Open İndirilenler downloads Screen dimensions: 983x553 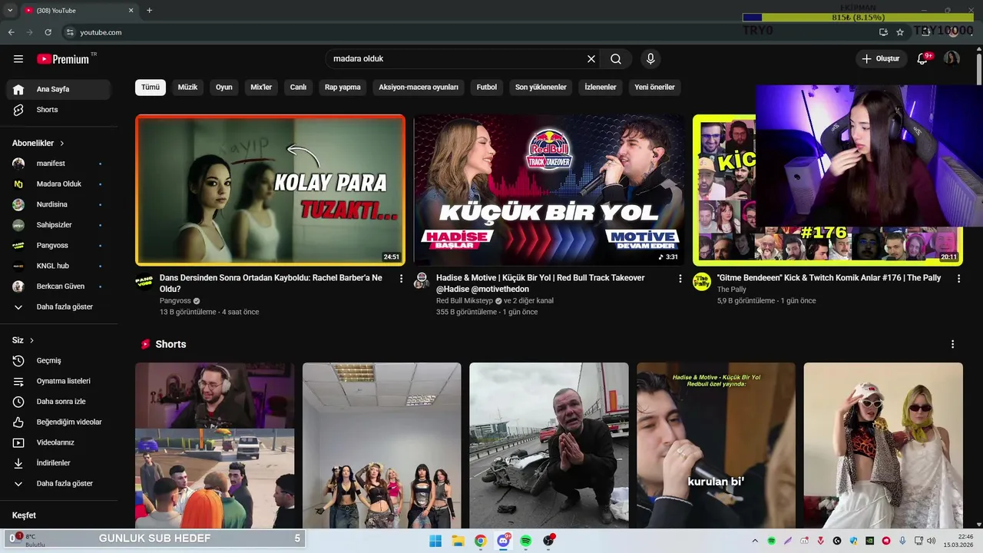click(58, 463)
